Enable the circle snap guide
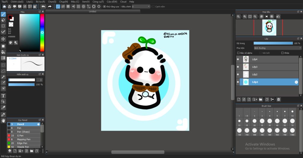Viewport: 303px width, 158px height. point(83,7)
